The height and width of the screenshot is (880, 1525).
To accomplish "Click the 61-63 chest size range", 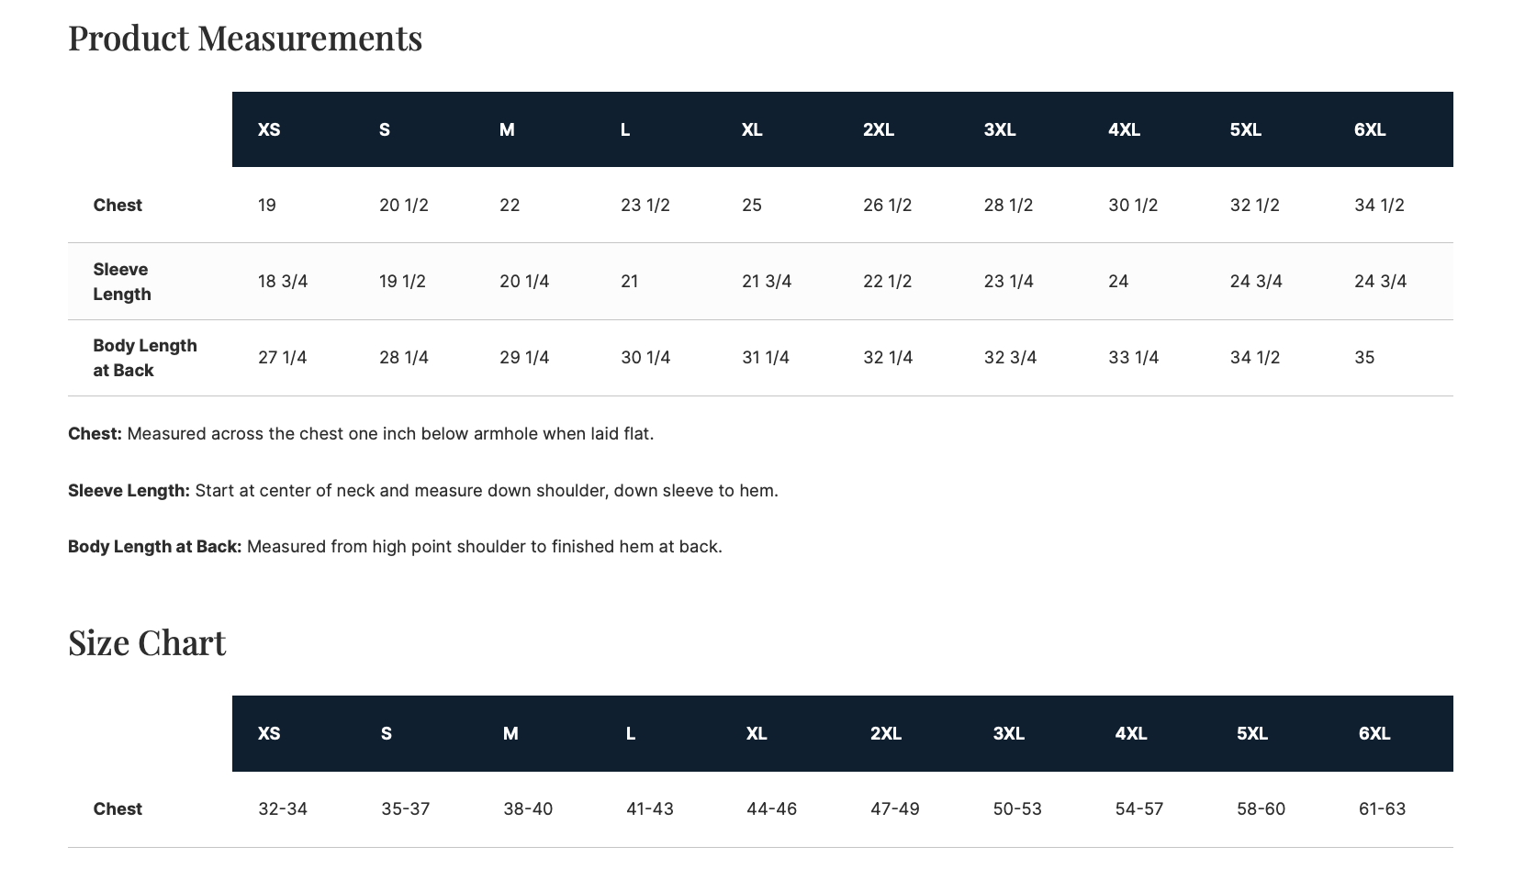I will click(1382, 808).
